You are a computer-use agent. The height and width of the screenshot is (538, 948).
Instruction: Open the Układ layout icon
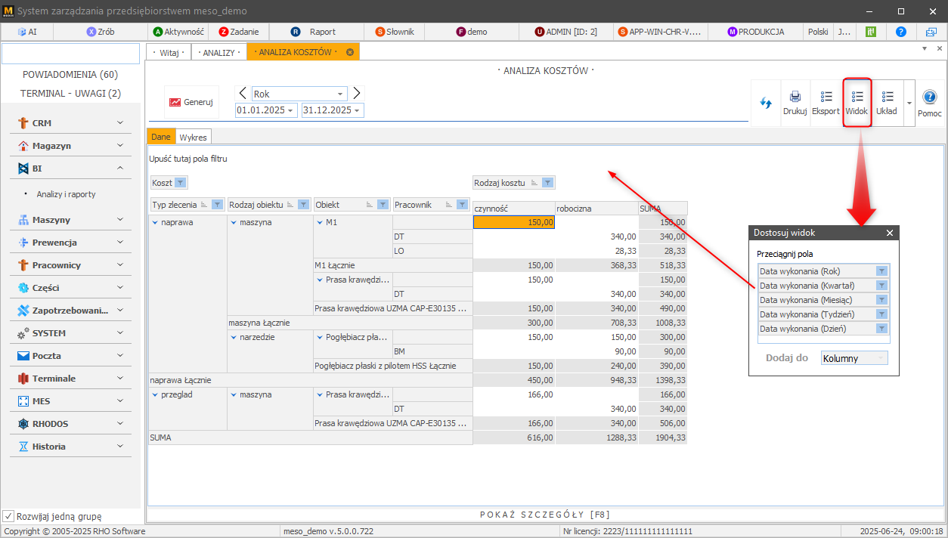887,97
